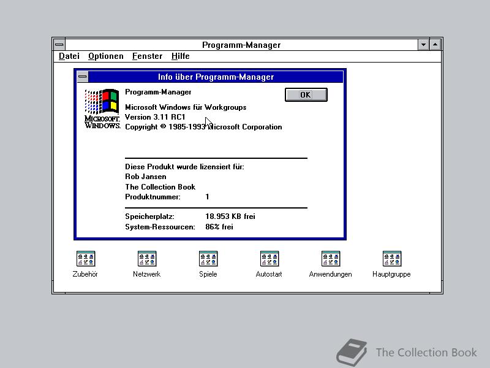The width and height of the screenshot is (490, 368).
Task: Open the info dialog's system menu box
Action: tap(83, 77)
